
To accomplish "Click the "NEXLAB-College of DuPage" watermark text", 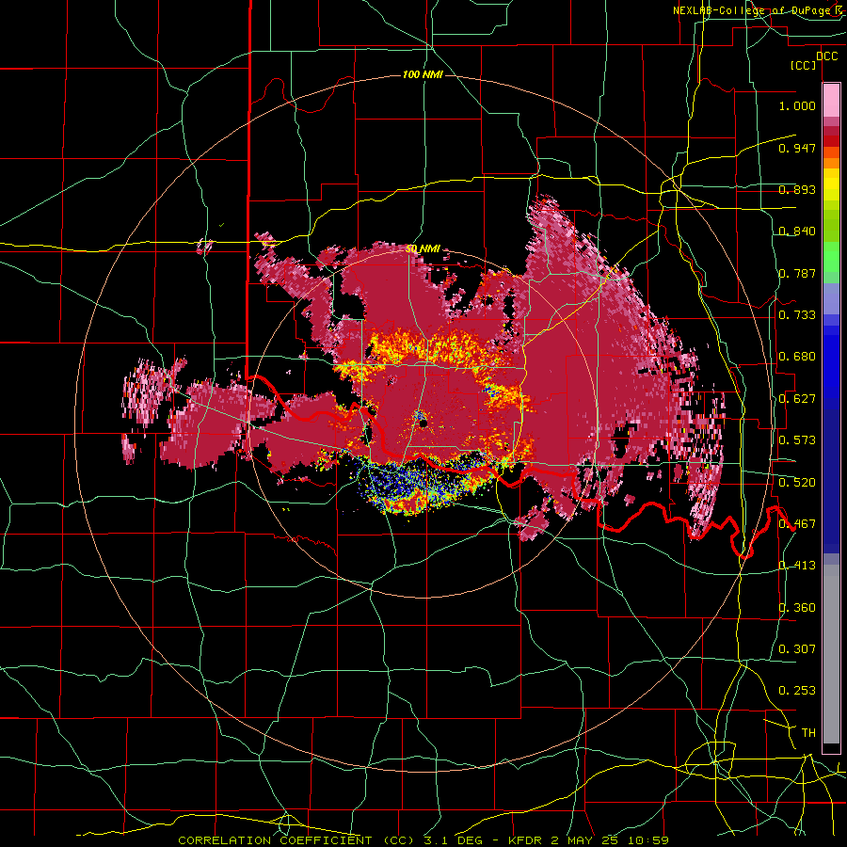I will [x=753, y=10].
